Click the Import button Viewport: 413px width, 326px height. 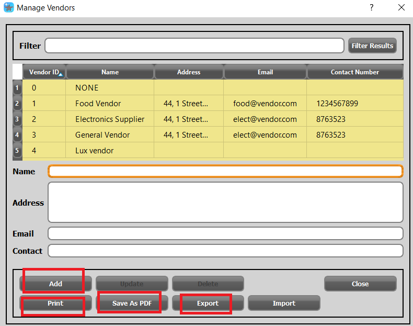click(x=284, y=303)
